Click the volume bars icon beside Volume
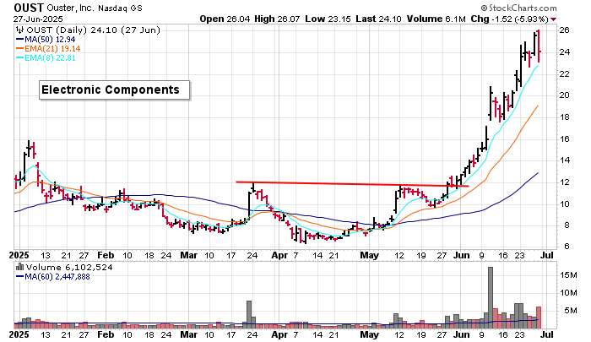591x342 pixels. tap(19, 267)
